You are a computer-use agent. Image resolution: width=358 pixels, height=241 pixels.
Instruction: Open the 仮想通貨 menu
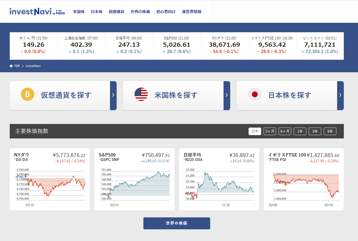(x=116, y=12)
